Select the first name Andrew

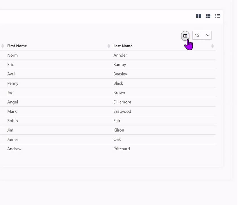tap(14, 149)
